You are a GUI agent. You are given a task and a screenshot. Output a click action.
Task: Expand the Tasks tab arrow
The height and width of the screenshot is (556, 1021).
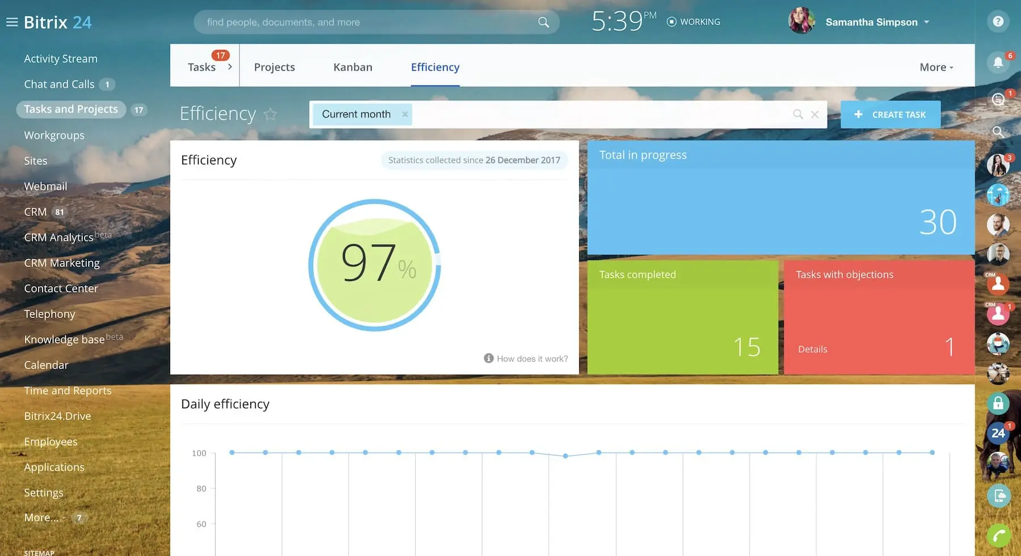pos(230,67)
